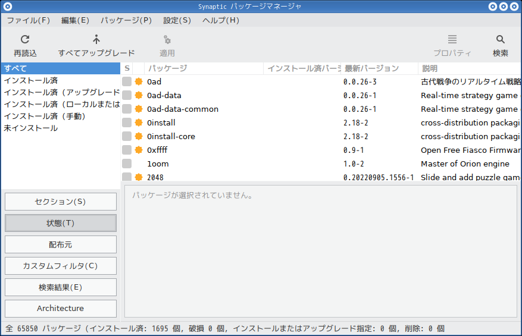Select インストール済 (手動) filter entry
The width and height of the screenshot is (522, 336).
61,116
